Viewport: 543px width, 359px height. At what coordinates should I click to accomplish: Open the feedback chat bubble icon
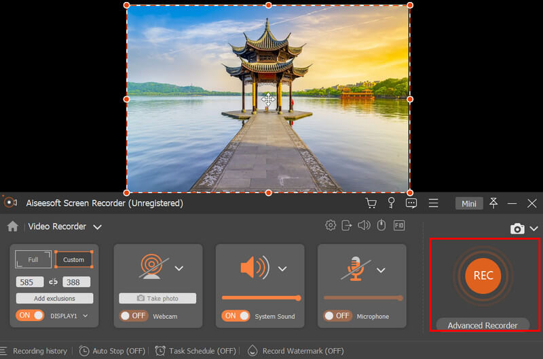(411, 203)
